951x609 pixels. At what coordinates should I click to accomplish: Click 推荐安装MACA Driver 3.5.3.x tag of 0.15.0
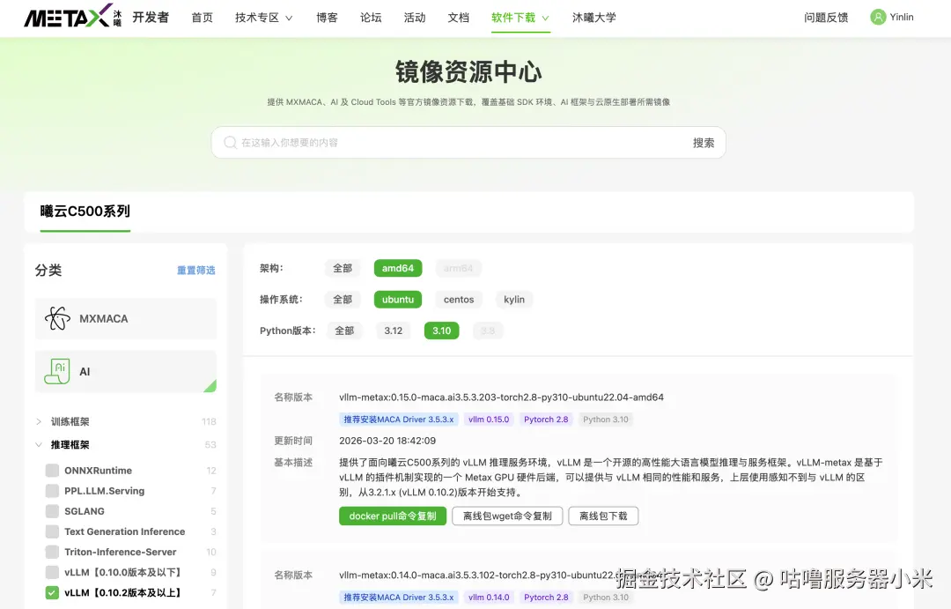[399, 419]
